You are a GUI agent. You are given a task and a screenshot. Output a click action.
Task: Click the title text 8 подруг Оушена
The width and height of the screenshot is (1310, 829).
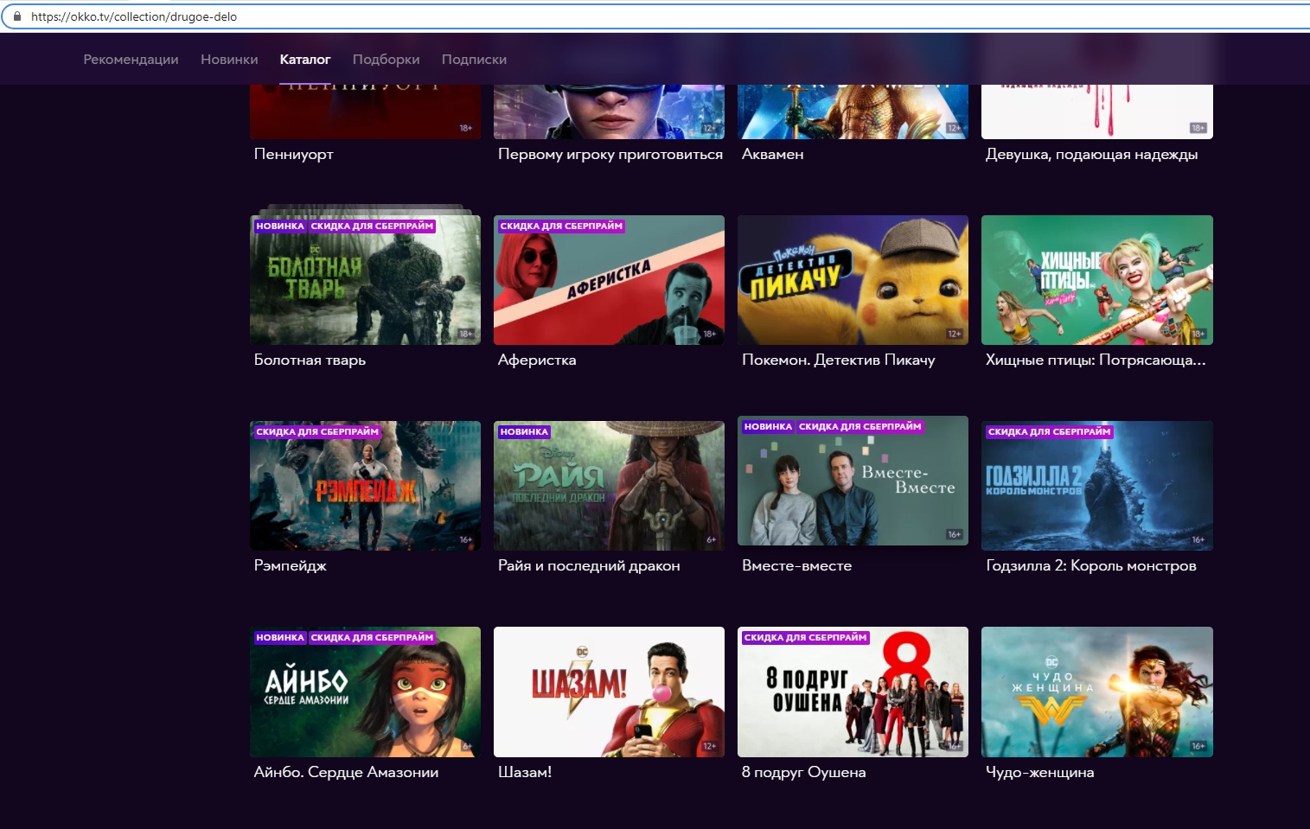pos(803,772)
